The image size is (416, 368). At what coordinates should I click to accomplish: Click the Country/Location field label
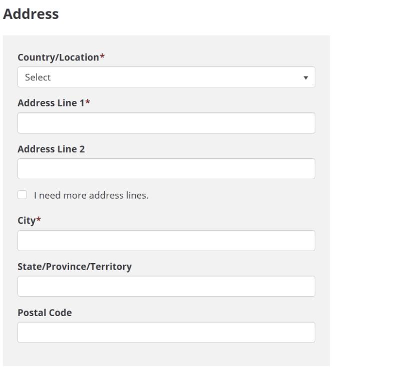tap(58, 57)
